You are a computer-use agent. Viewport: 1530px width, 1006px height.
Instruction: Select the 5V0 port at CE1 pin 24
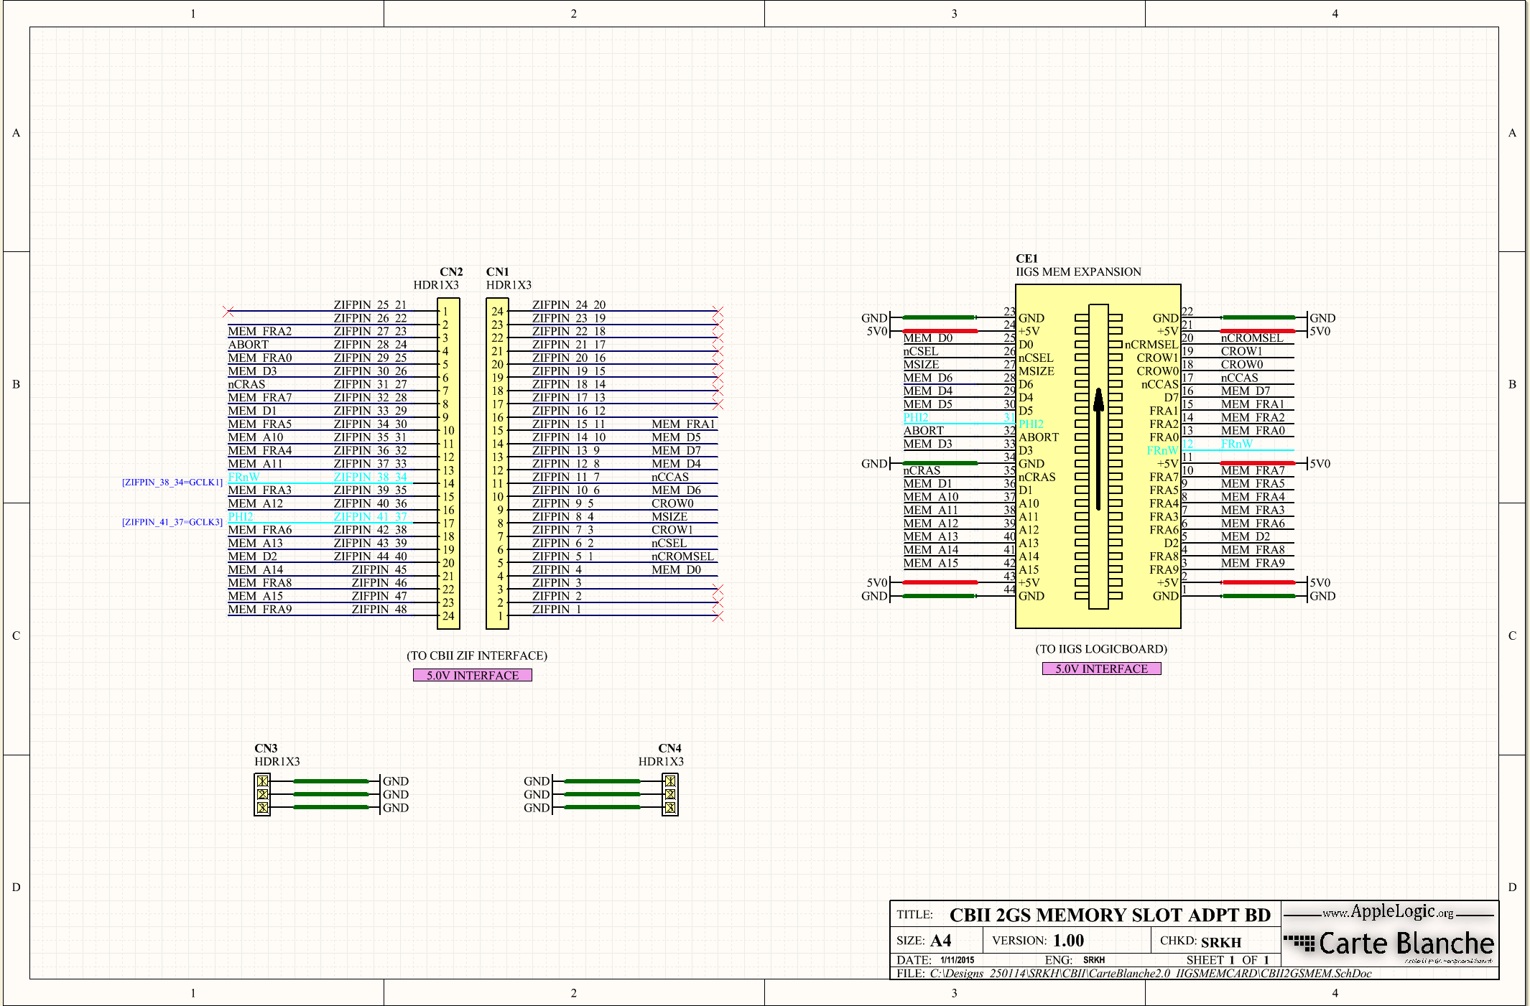tap(878, 331)
